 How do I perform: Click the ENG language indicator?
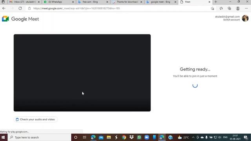tap(225, 137)
